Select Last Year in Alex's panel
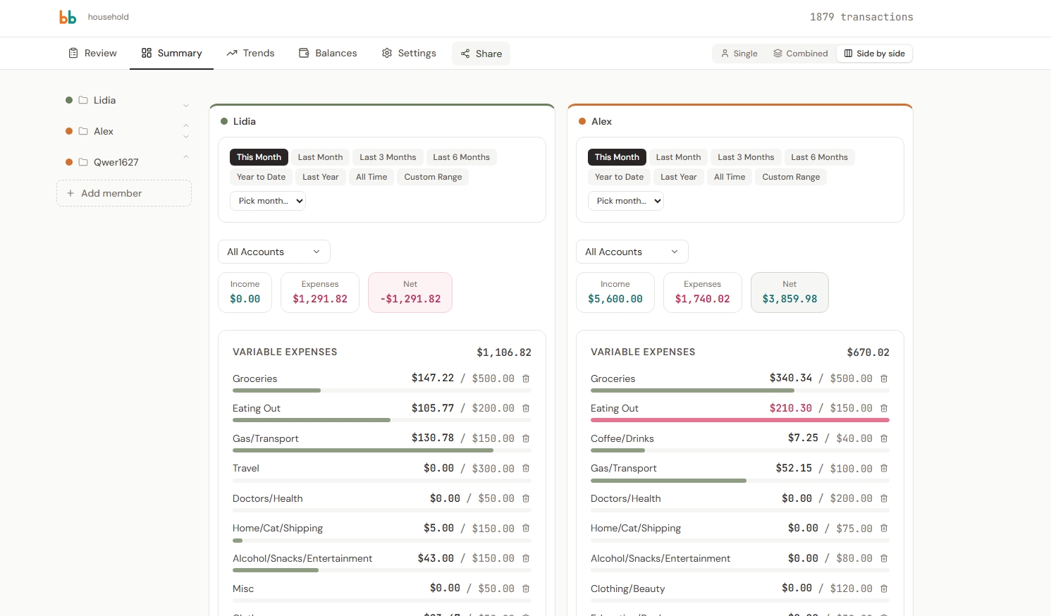 coord(679,177)
